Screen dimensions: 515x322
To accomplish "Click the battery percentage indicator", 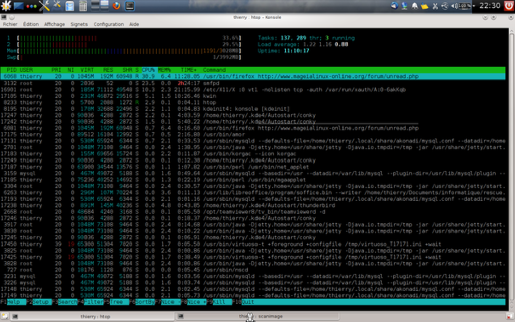I will (x=465, y=6).
